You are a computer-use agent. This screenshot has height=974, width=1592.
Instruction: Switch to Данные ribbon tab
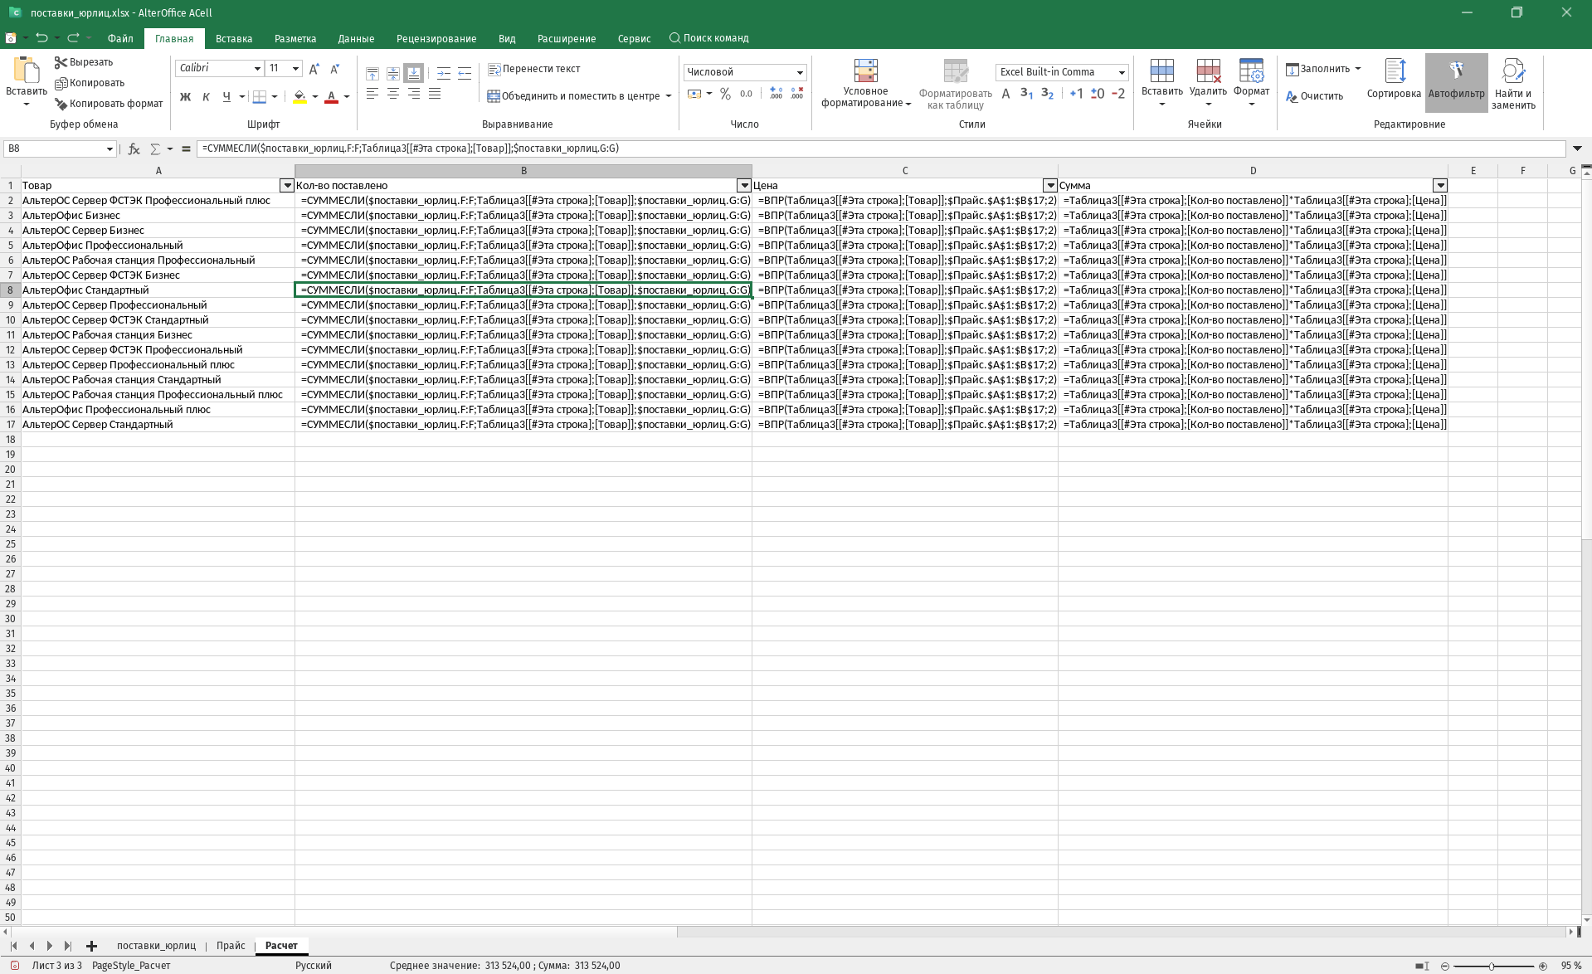coord(356,38)
